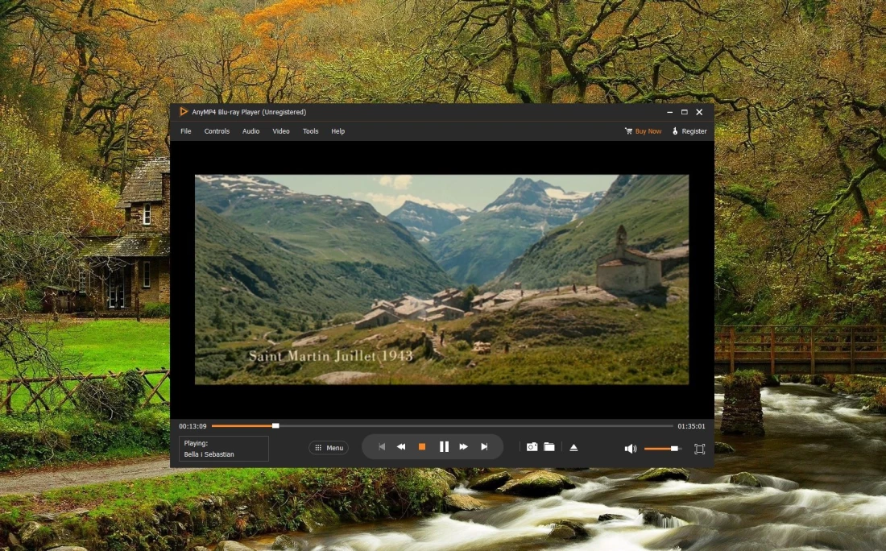
Task: Skip to the next chapter
Action: (484, 447)
